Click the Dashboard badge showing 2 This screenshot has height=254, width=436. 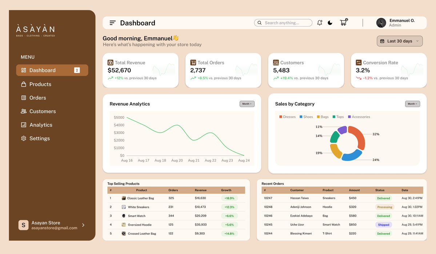(x=77, y=70)
